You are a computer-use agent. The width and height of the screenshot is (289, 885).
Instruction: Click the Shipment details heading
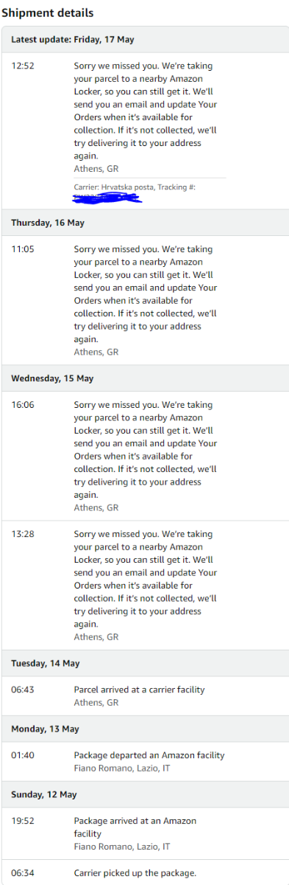[47, 13]
